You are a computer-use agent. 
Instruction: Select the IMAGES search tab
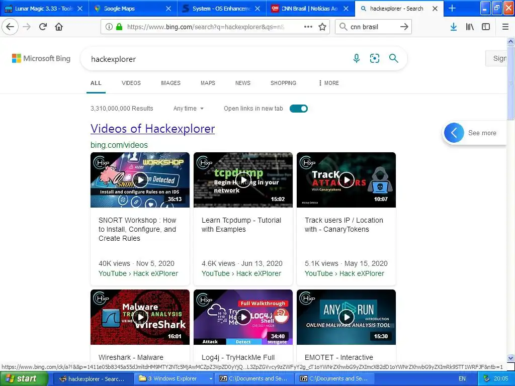click(170, 83)
